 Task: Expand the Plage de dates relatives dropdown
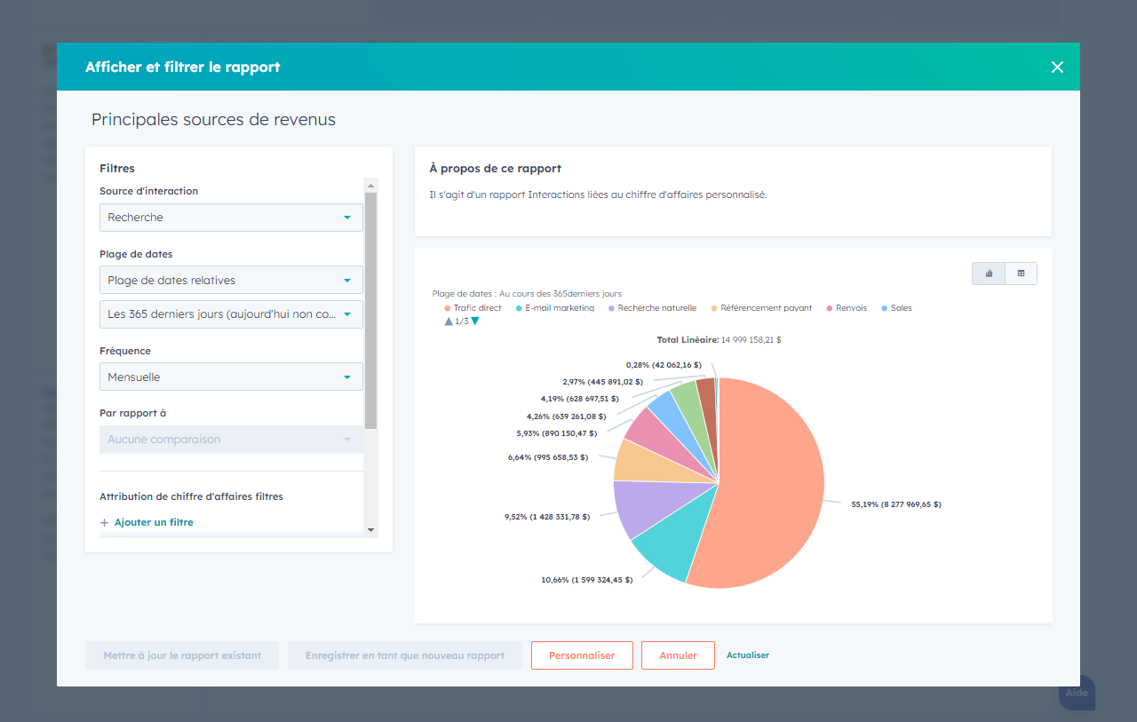click(231, 281)
